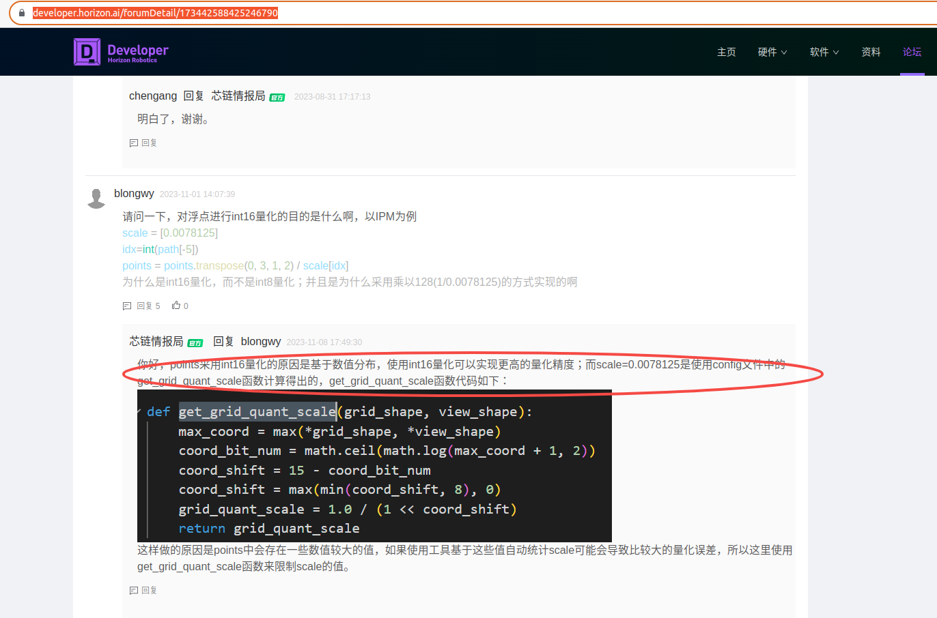Open the 资料 navigation item
The image size is (937, 618).
click(871, 52)
